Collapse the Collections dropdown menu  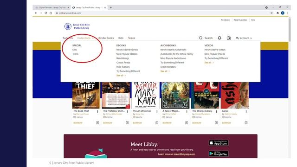click(85, 38)
